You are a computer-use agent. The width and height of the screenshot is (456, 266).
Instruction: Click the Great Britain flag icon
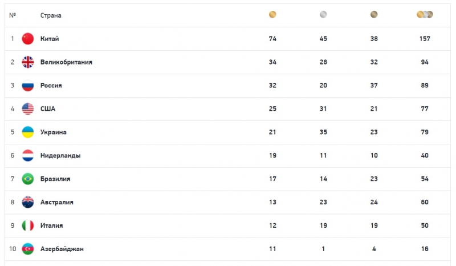pos(28,62)
